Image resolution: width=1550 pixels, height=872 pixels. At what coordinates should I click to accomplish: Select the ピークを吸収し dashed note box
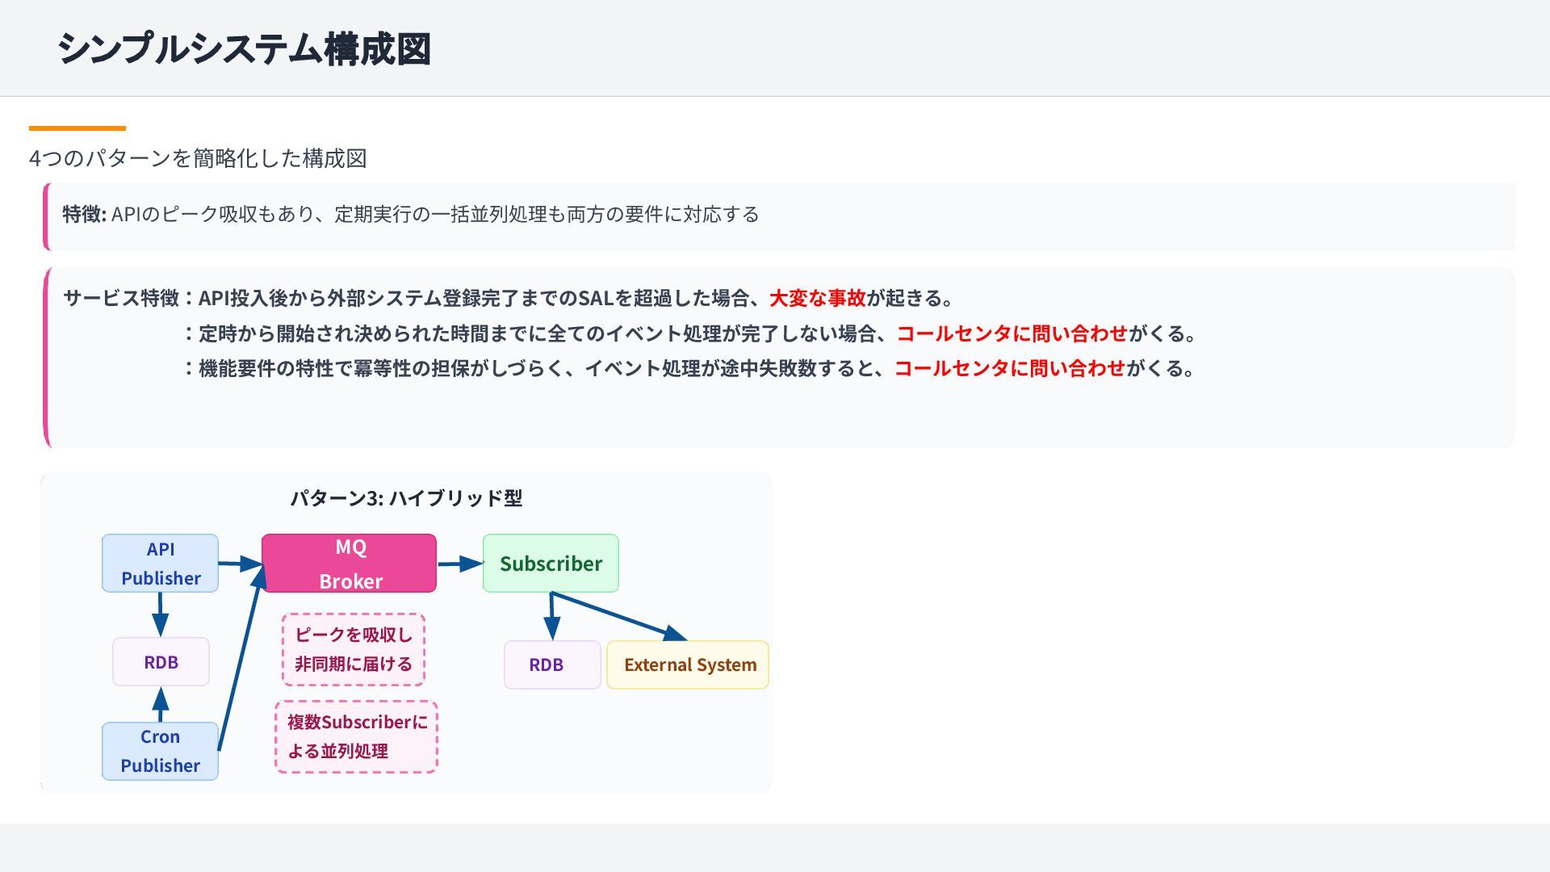(x=354, y=649)
